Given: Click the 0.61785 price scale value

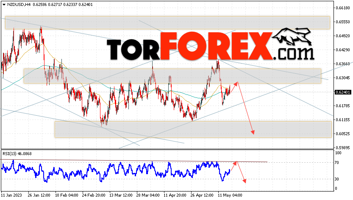Looking at the screenshot, I should tap(343, 106).
